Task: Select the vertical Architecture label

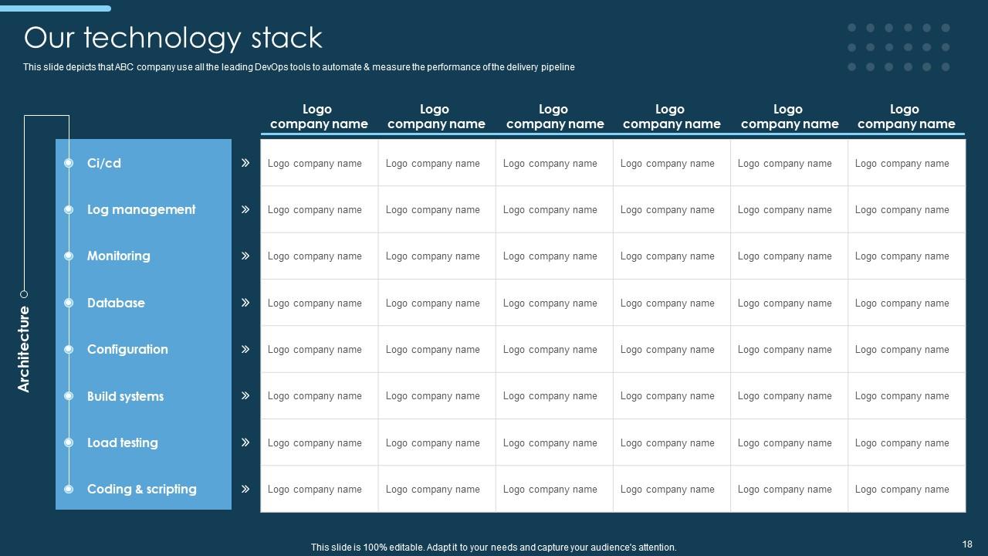Action: pos(24,349)
